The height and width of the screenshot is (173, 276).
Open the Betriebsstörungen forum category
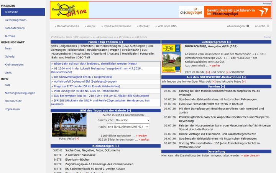108,46
